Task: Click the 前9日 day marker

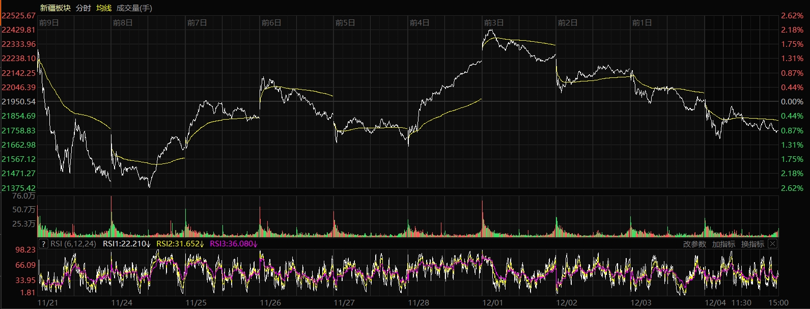Action: (49, 23)
